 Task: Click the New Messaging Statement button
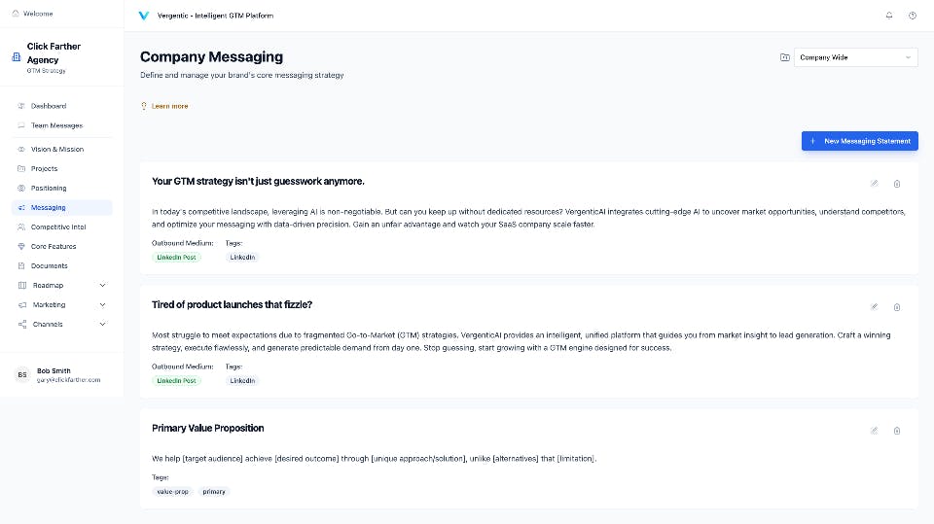[859, 141]
